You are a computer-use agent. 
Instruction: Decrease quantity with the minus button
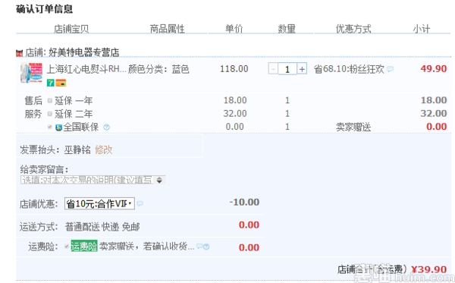(273, 69)
